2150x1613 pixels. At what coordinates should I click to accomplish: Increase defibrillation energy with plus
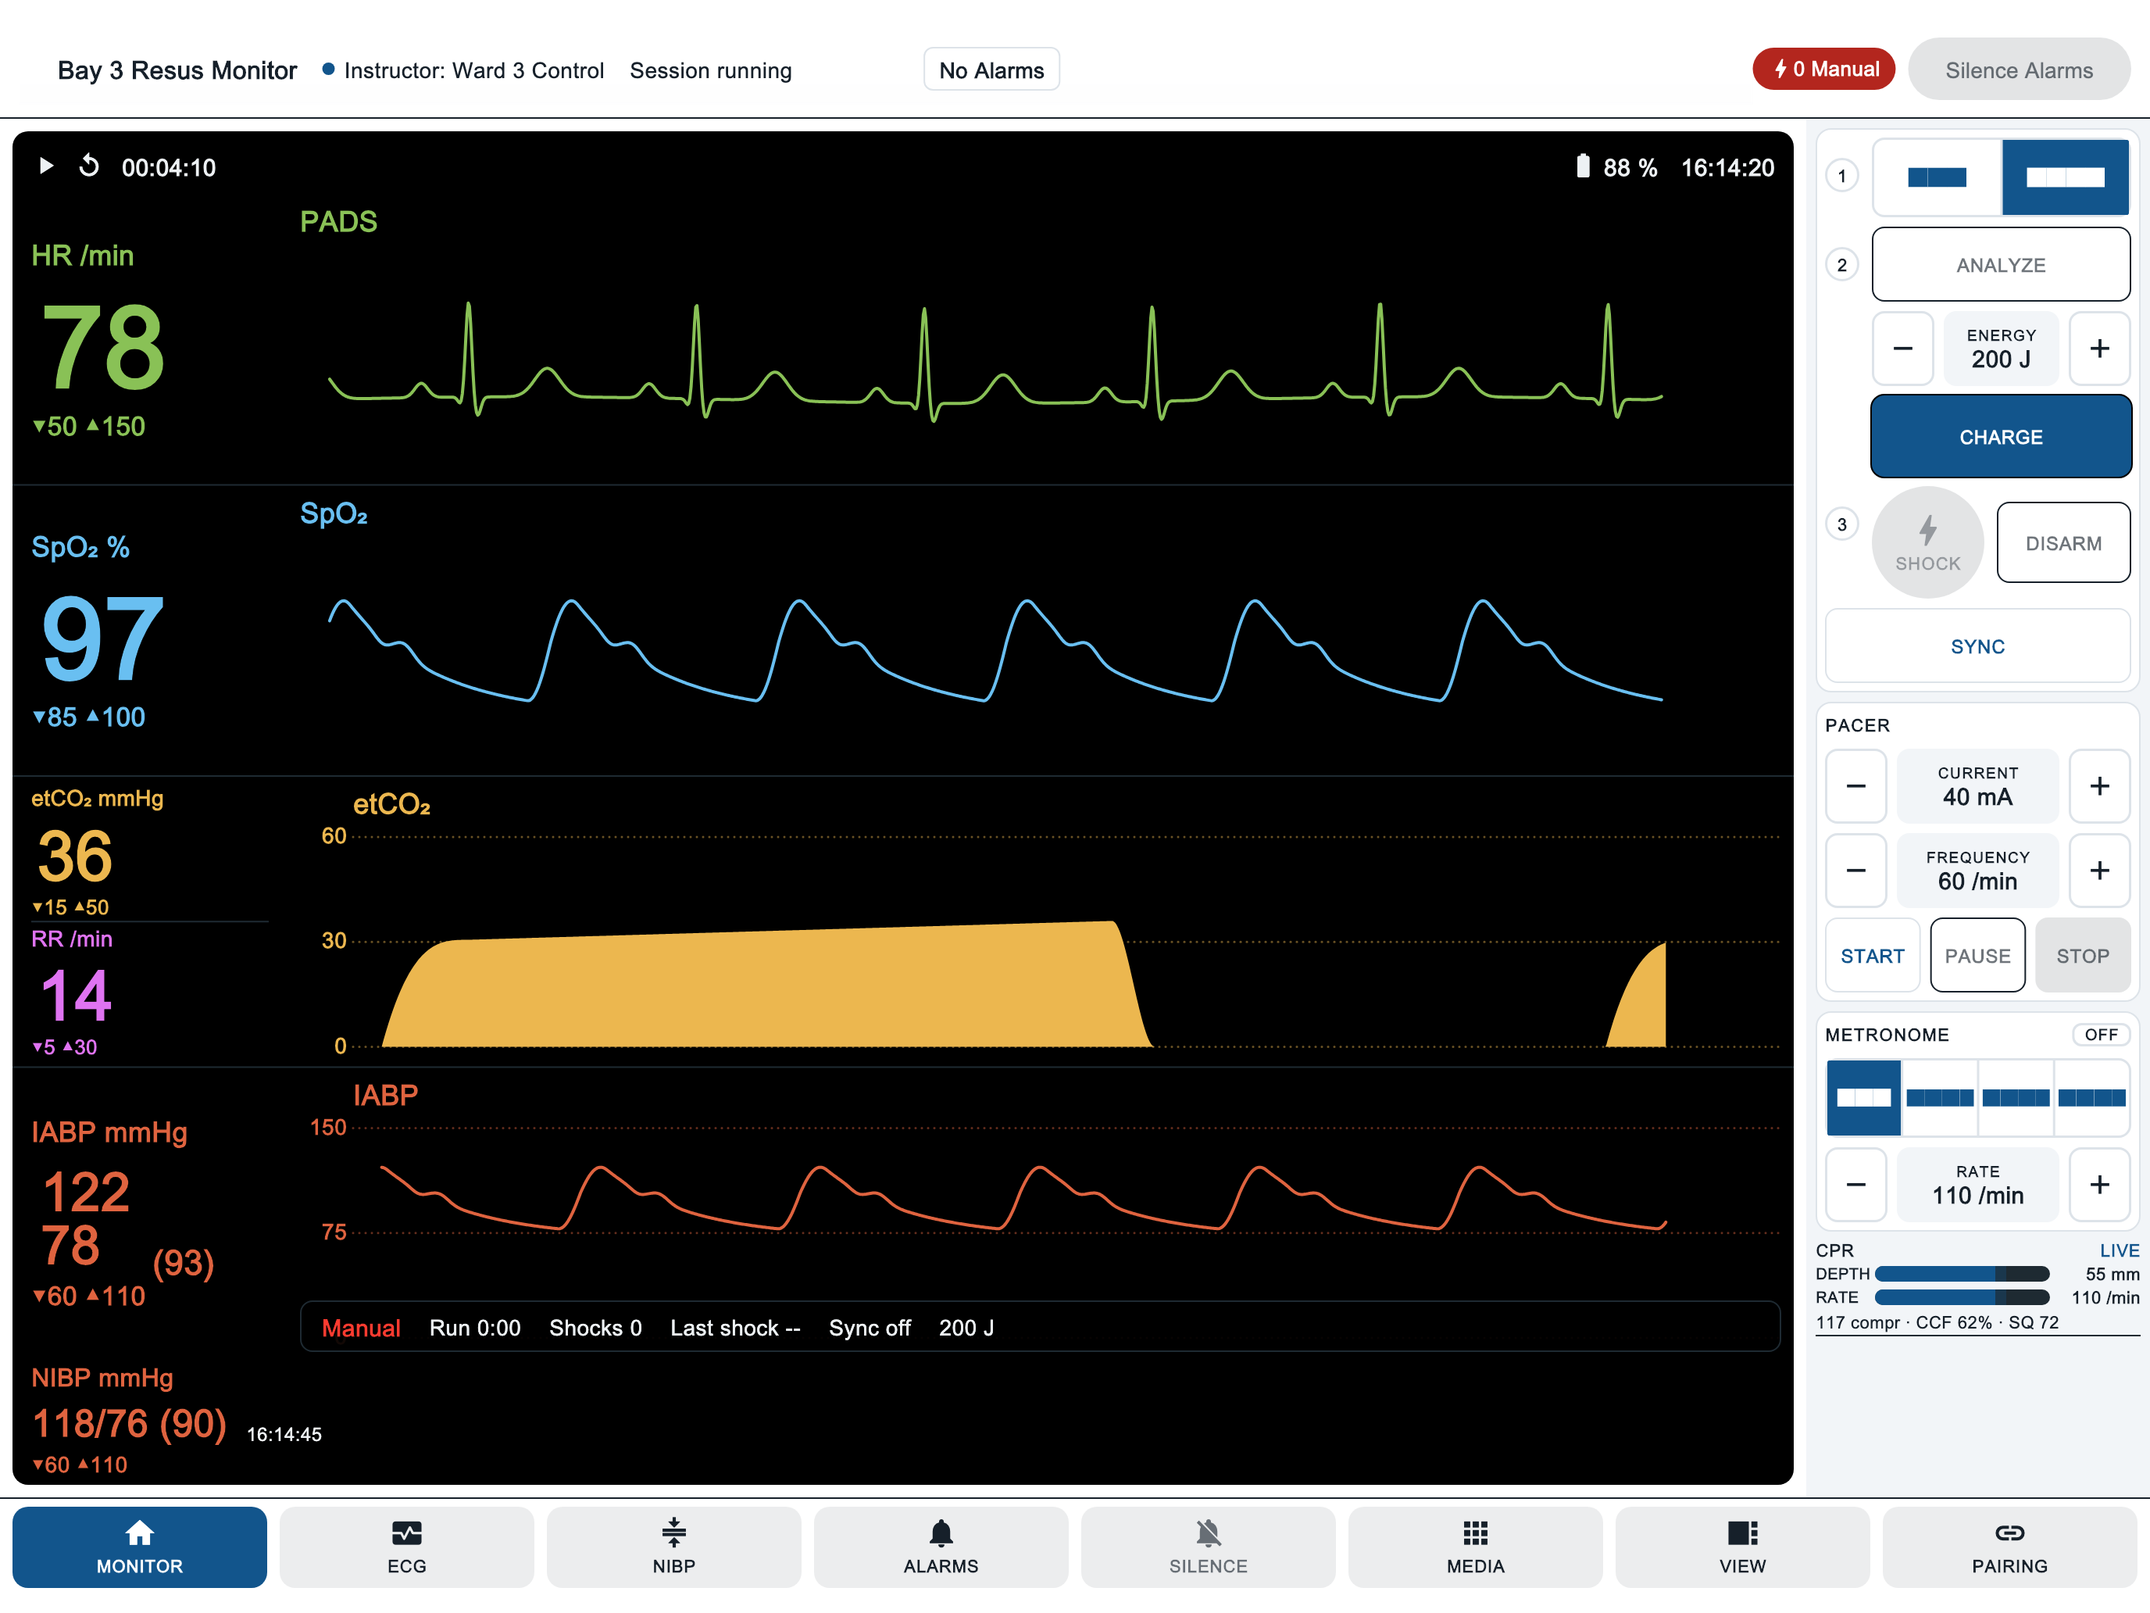tap(2099, 348)
